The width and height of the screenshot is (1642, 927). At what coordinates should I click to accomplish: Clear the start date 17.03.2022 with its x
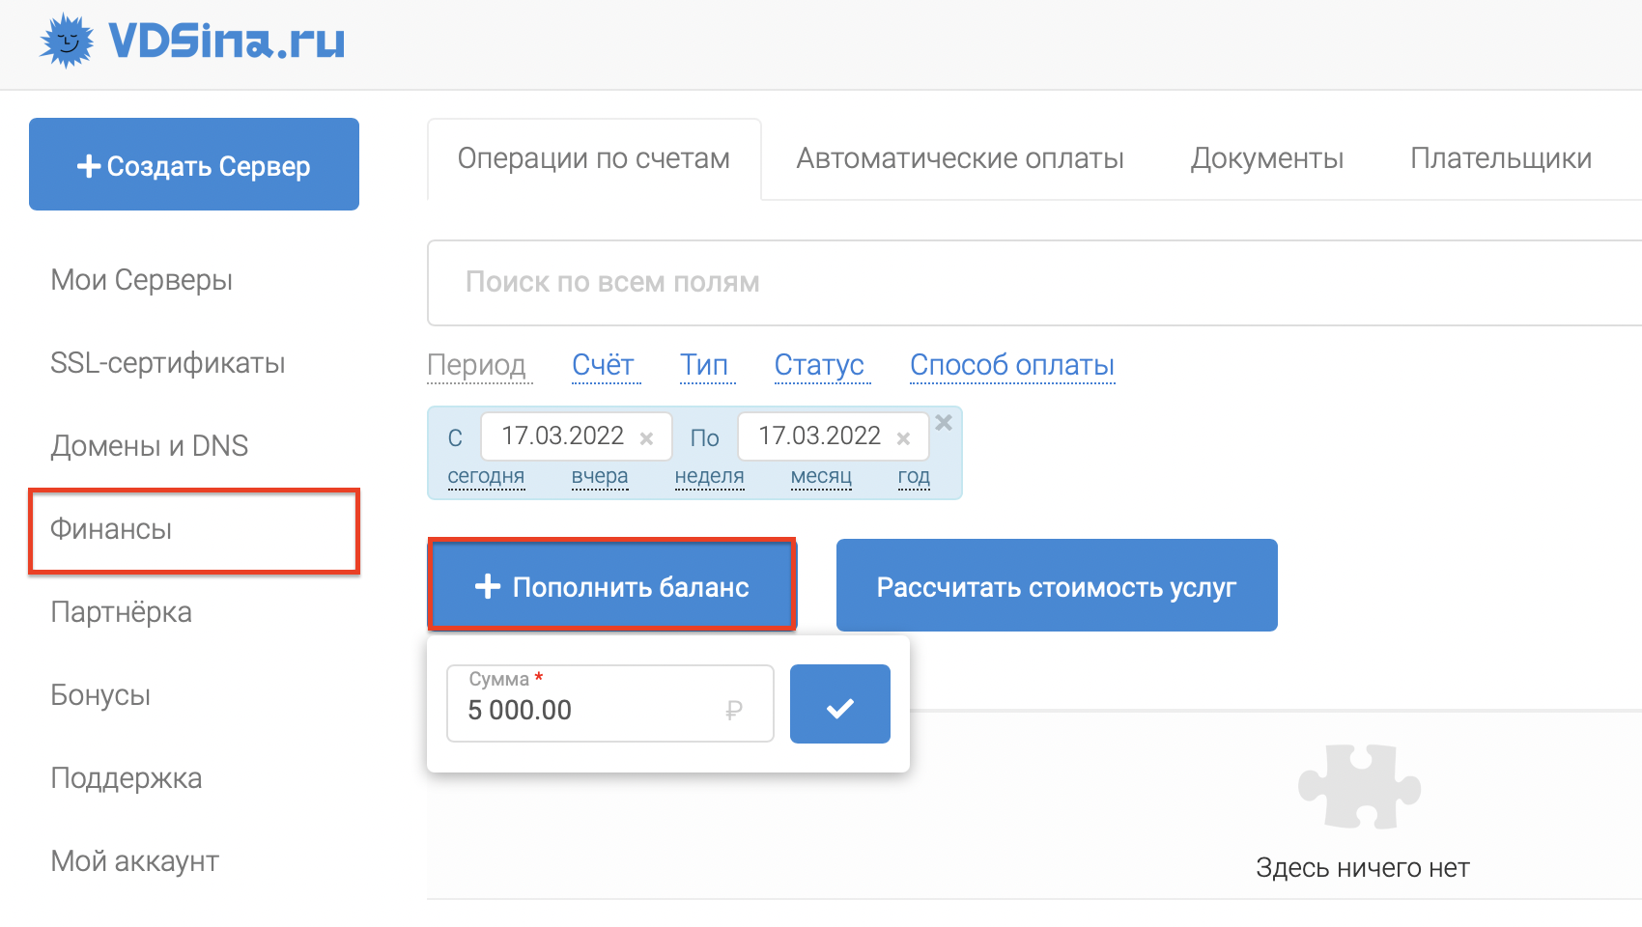point(647,438)
